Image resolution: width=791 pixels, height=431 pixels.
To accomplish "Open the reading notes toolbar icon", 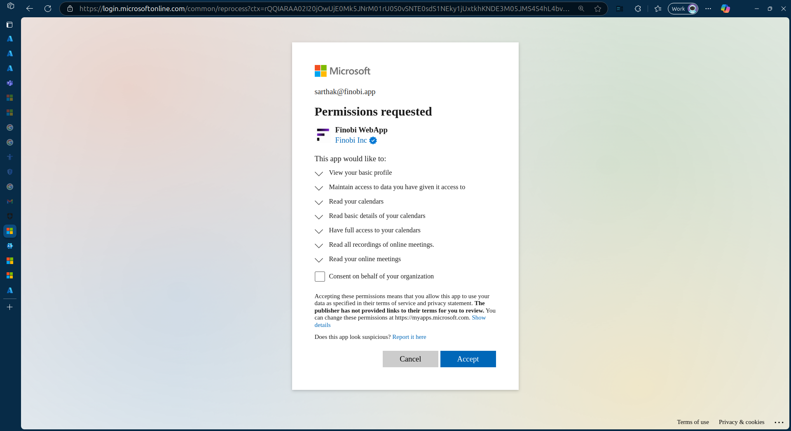I will point(619,9).
